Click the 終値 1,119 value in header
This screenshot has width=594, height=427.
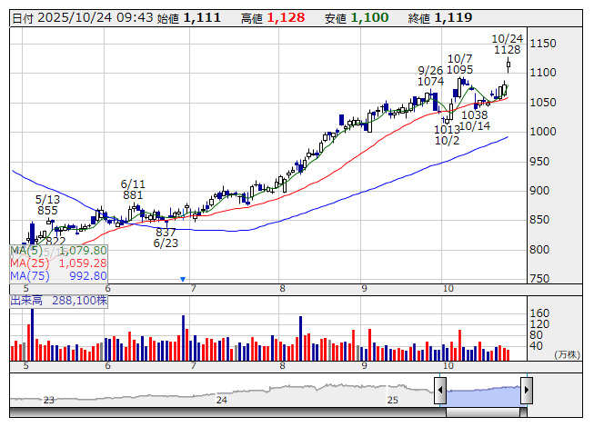440,18
